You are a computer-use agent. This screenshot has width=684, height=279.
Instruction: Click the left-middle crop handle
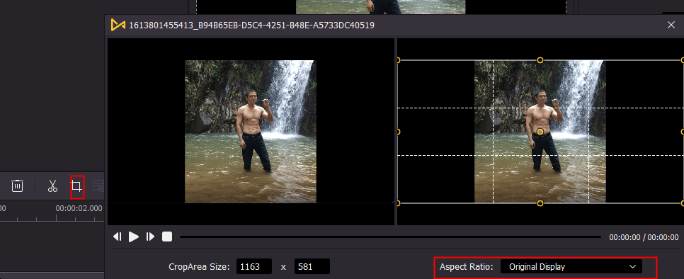pyautogui.click(x=398, y=132)
